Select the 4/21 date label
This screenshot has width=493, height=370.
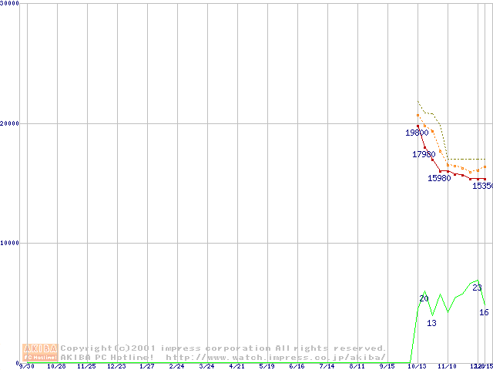(236, 367)
